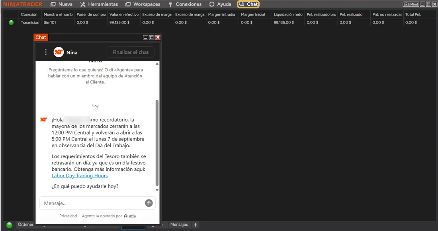Screen dimensions: 438x231
Task: Click the PnL no realizadas column header
Action: click(387, 14)
